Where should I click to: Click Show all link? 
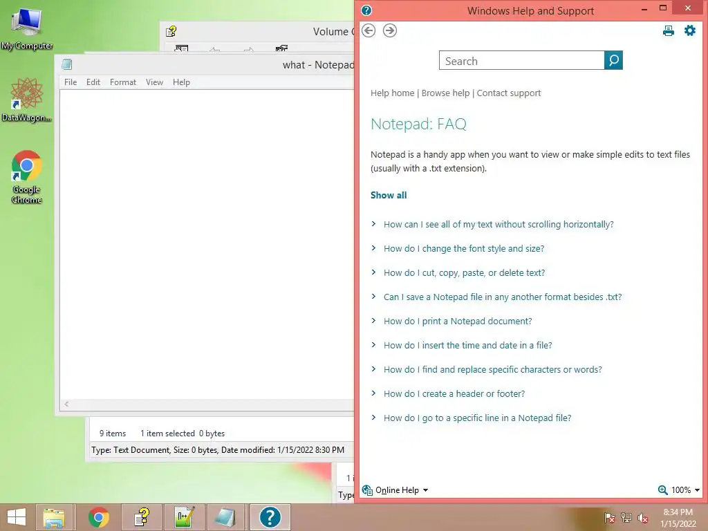tap(389, 195)
